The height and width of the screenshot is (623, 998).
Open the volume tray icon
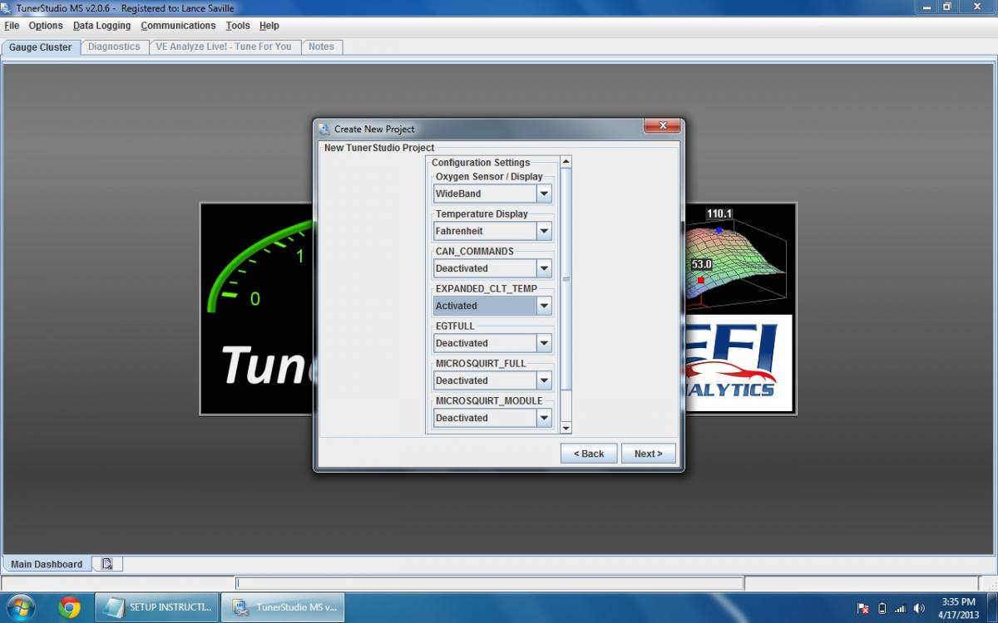[919, 608]
